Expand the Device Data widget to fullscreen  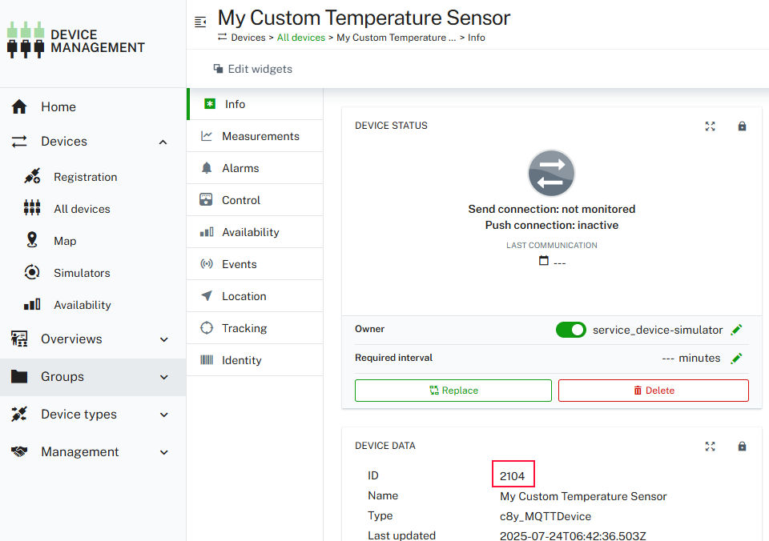(x=710, y=447)
